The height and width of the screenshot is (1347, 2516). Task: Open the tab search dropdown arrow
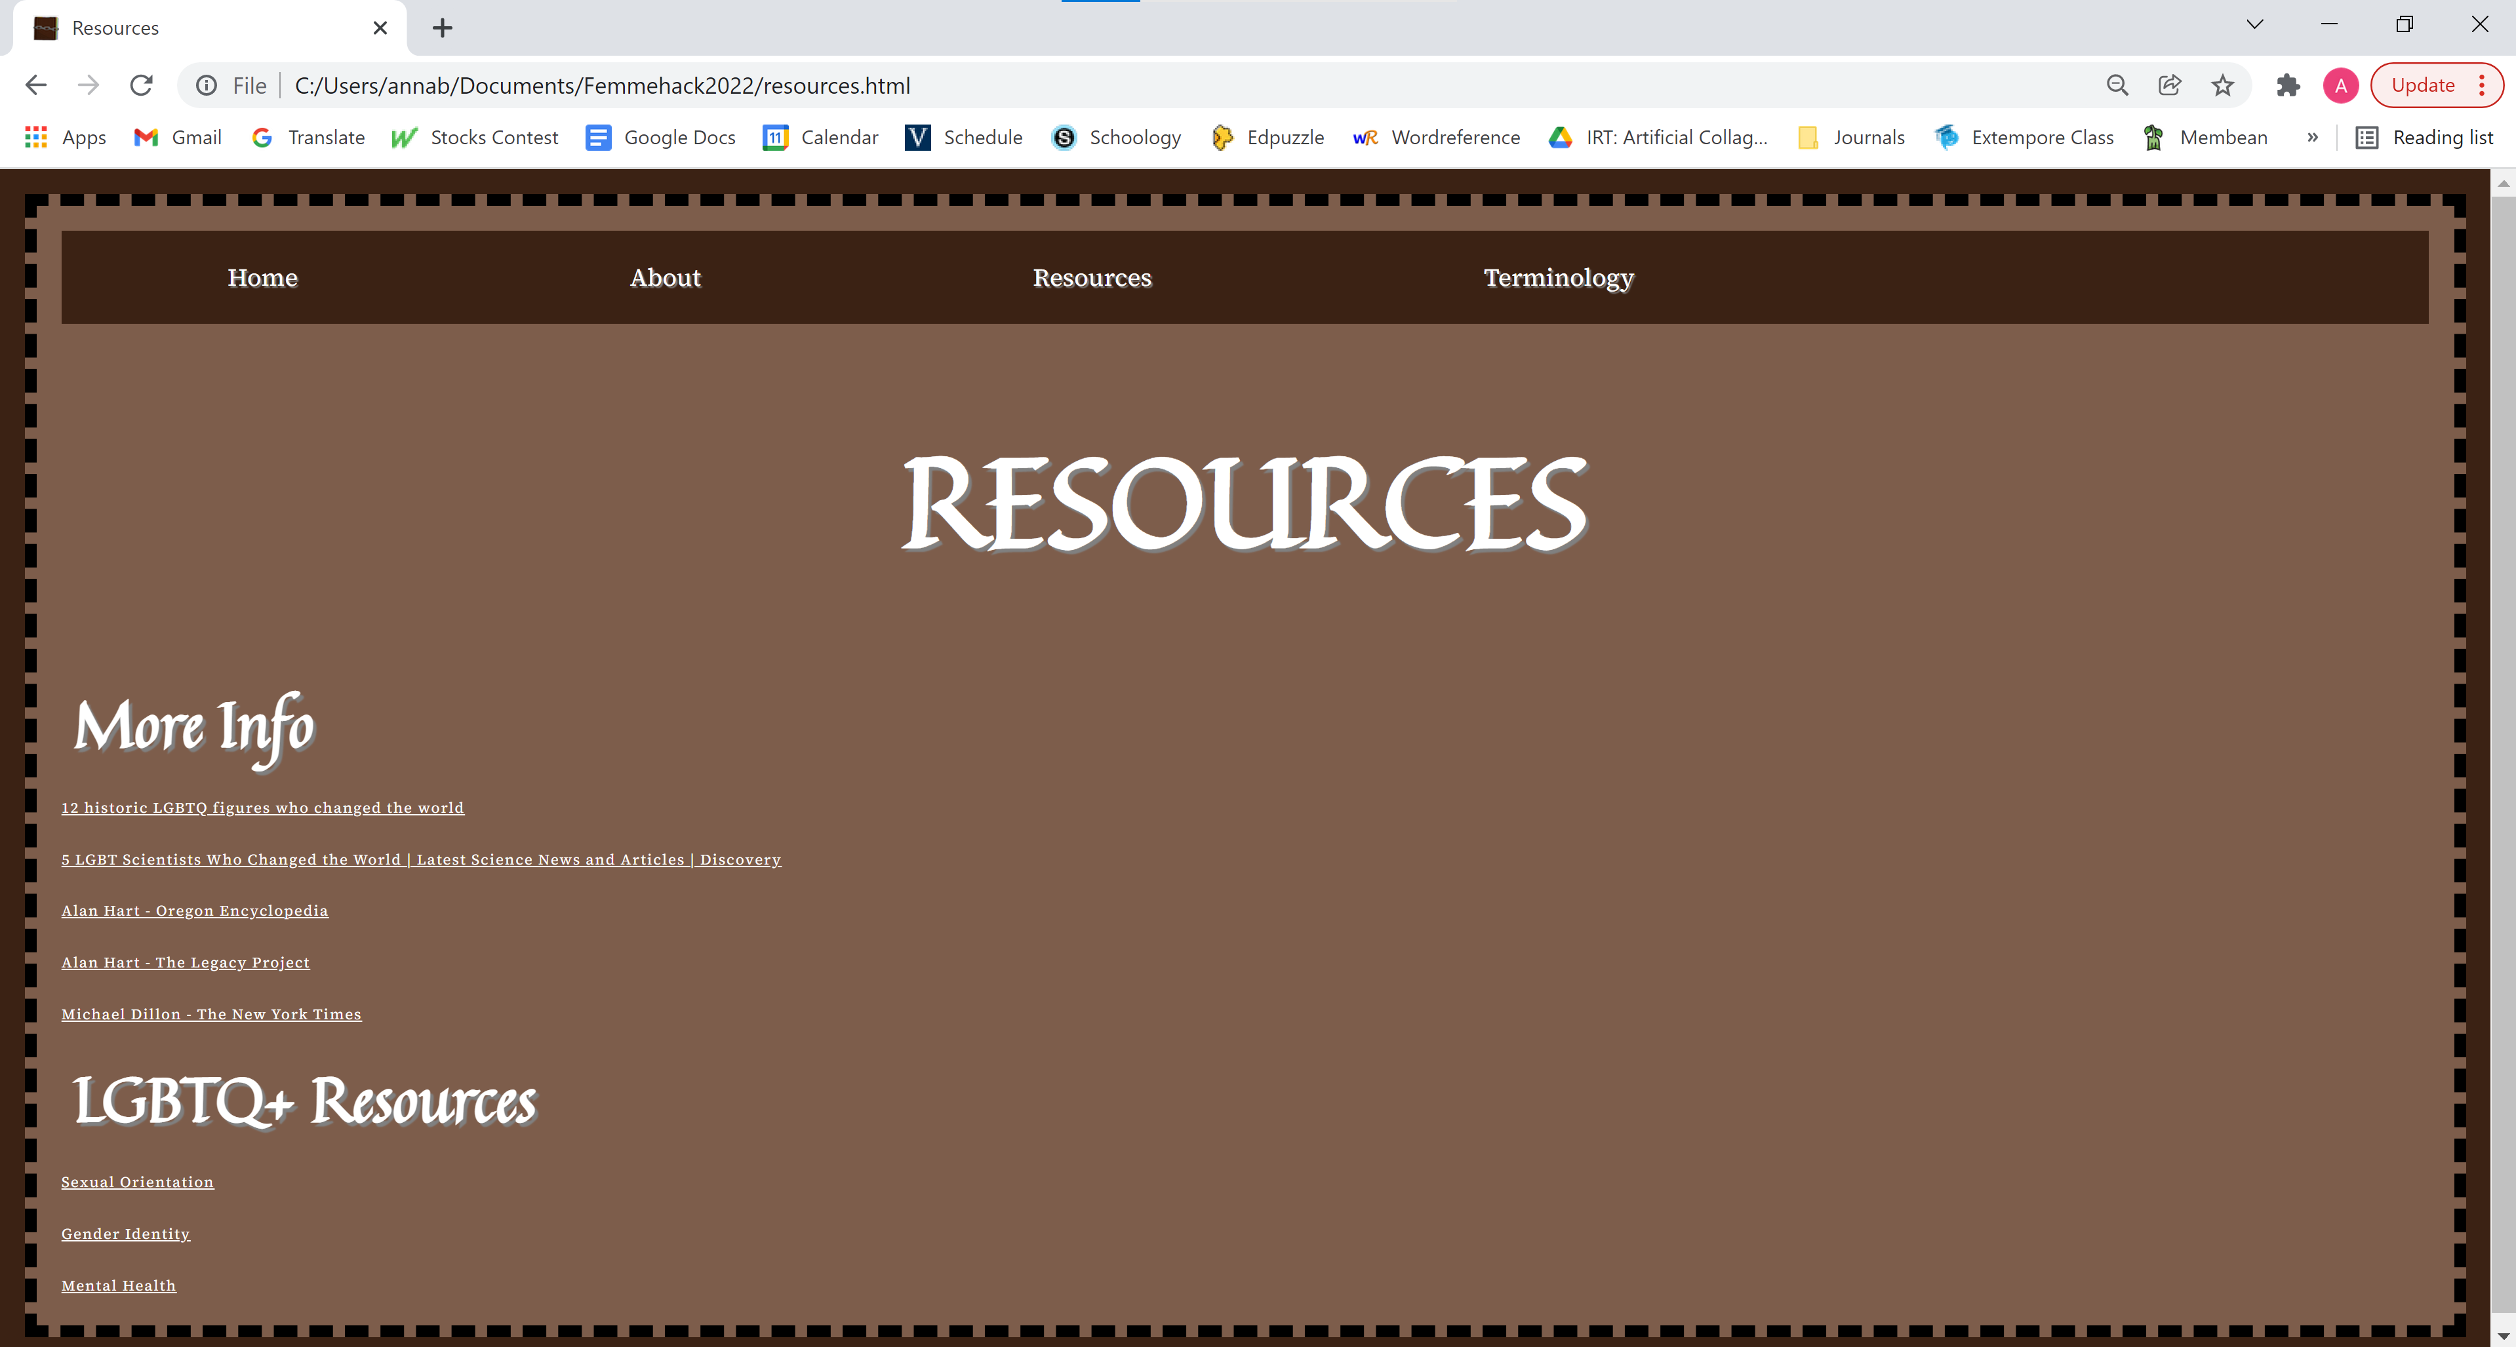coord(2254,24)
